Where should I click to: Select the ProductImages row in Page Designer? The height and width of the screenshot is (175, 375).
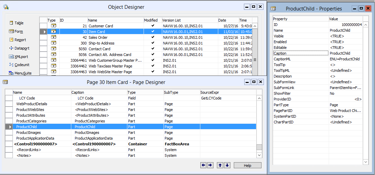(x=28, y=133)
